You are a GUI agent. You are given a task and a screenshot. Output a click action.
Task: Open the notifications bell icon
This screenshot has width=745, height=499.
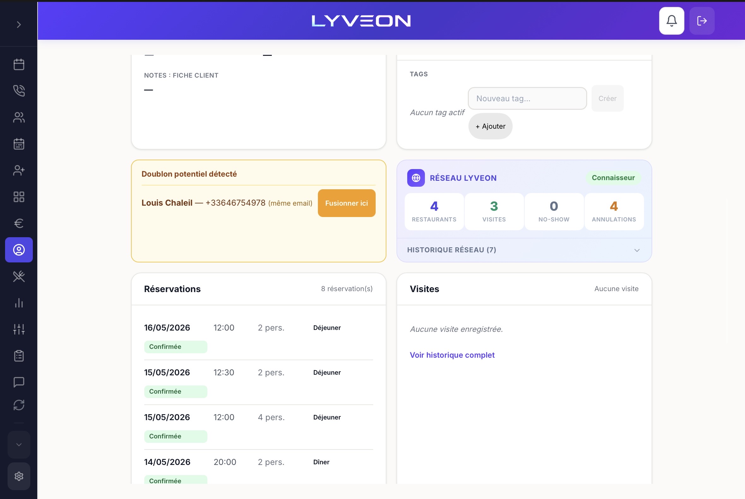tap(671, 21)
